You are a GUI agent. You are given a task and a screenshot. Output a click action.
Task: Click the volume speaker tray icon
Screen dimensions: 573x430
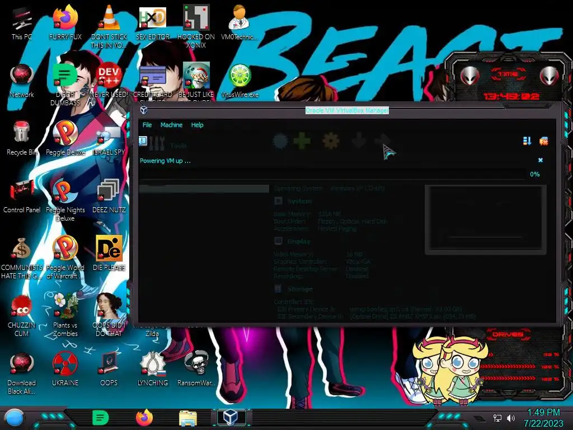click(x=510, y=418)
